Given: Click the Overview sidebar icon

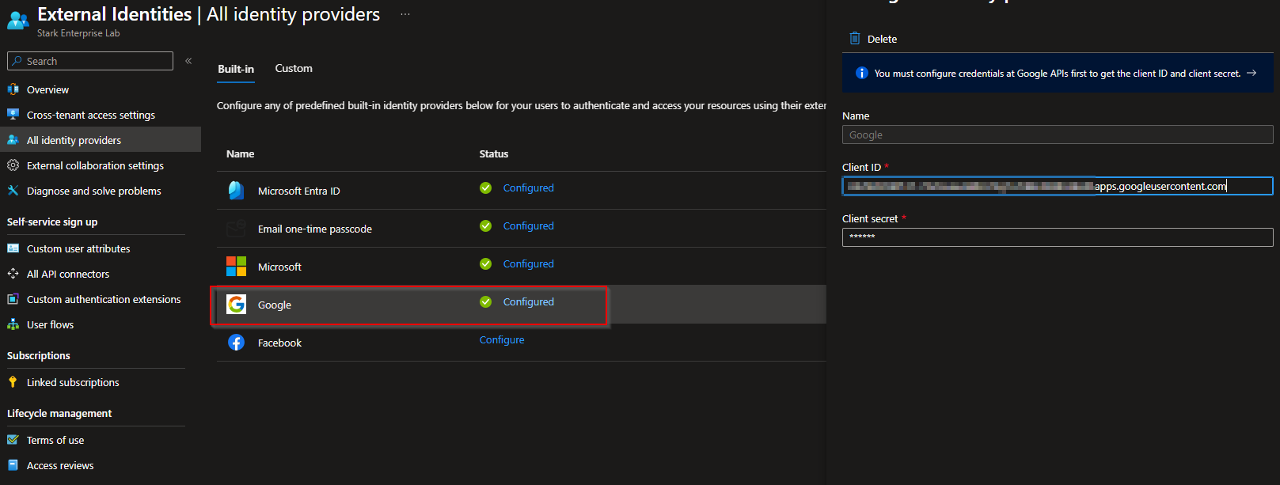Looking at the screenshot, I should click(x=13, y=89).
